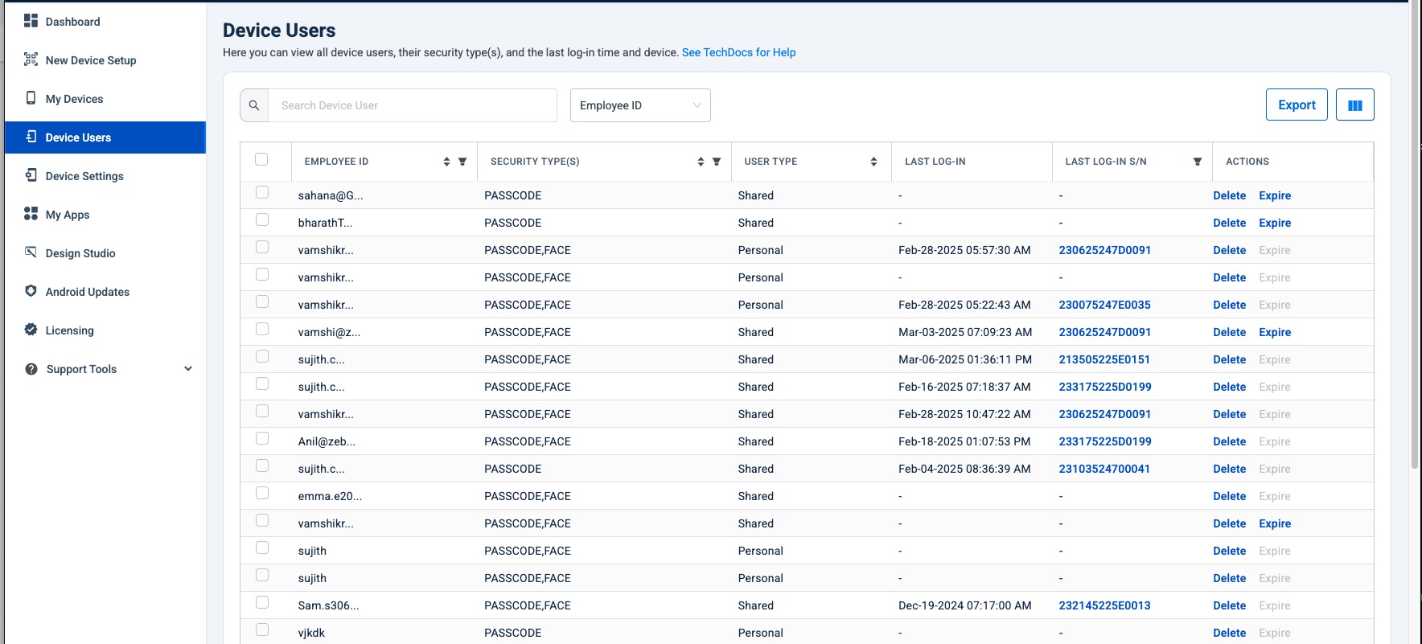Image resolution: width=1422 pixels, height=644 pixels.
Task: Click the Export button
Action: 1297,105
